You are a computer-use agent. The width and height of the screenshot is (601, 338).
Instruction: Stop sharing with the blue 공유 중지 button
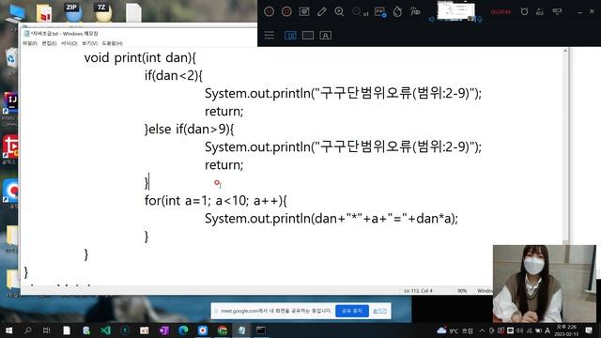pyautogui.click(x=352, y=311)
